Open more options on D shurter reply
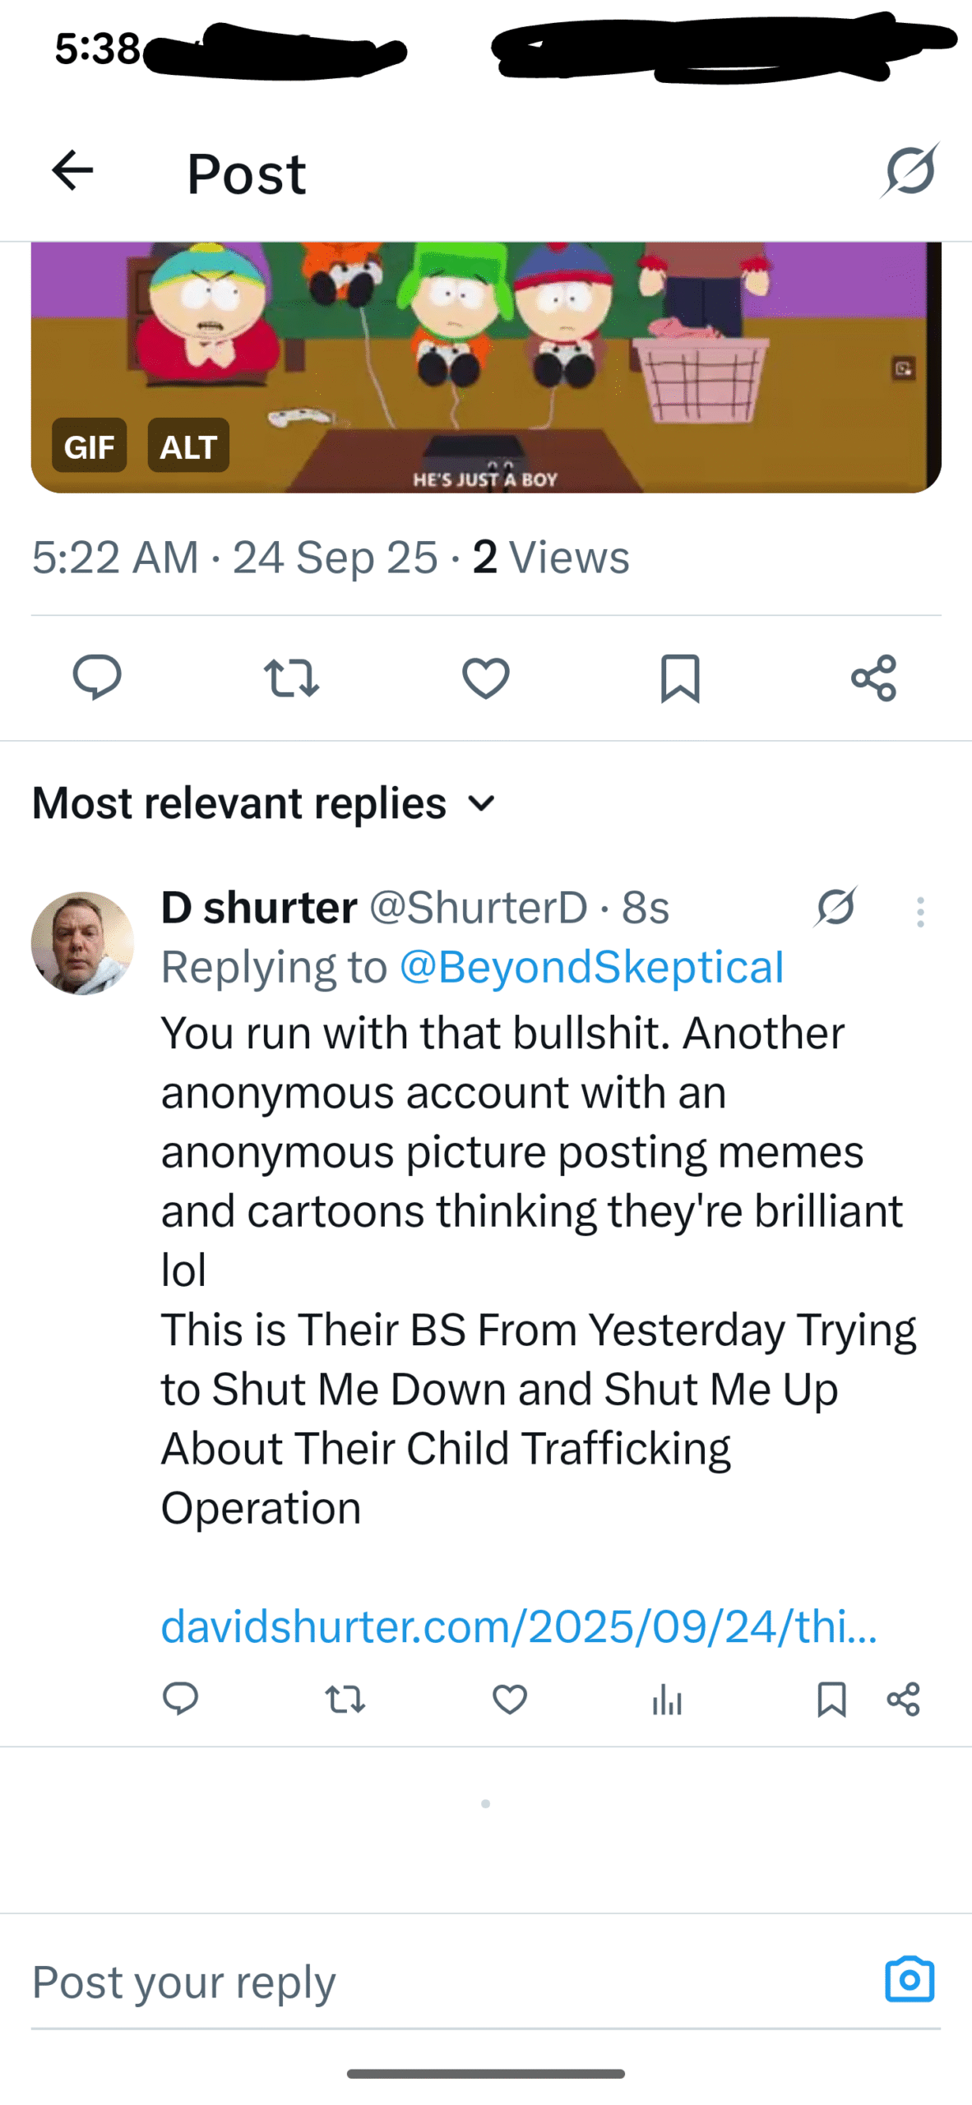The image size is (972, 2105). click(x=920, y=912)
